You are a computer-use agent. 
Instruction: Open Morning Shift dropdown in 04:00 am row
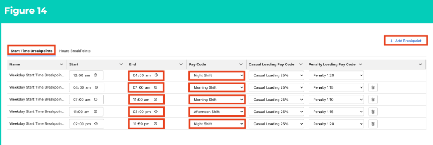click(x=217, y=87)
